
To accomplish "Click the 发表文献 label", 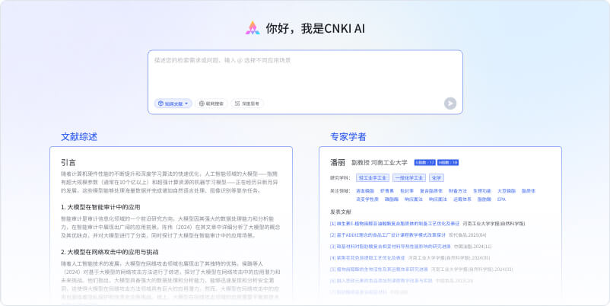I will click(x=341, y=212).
